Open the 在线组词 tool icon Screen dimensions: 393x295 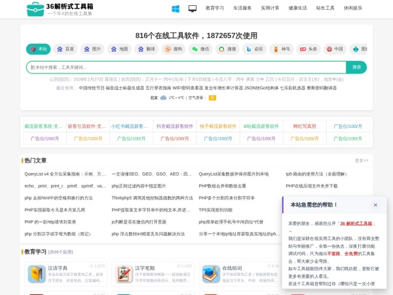coord(210,273)
